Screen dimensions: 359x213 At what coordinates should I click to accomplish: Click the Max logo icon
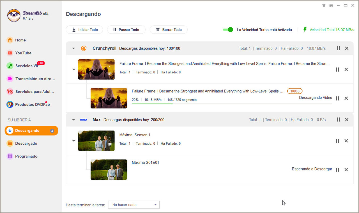(84, 120)
